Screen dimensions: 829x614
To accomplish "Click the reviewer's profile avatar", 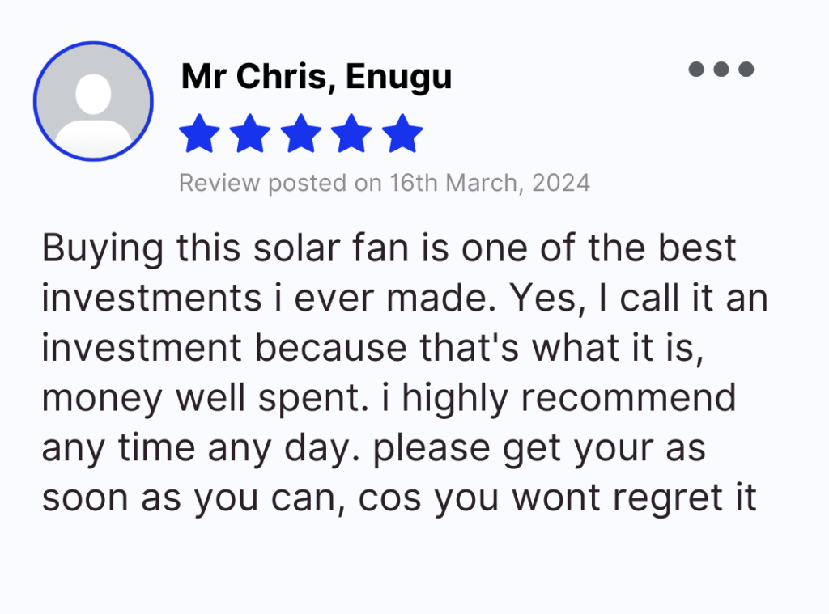I will click(x=93, y=101).
